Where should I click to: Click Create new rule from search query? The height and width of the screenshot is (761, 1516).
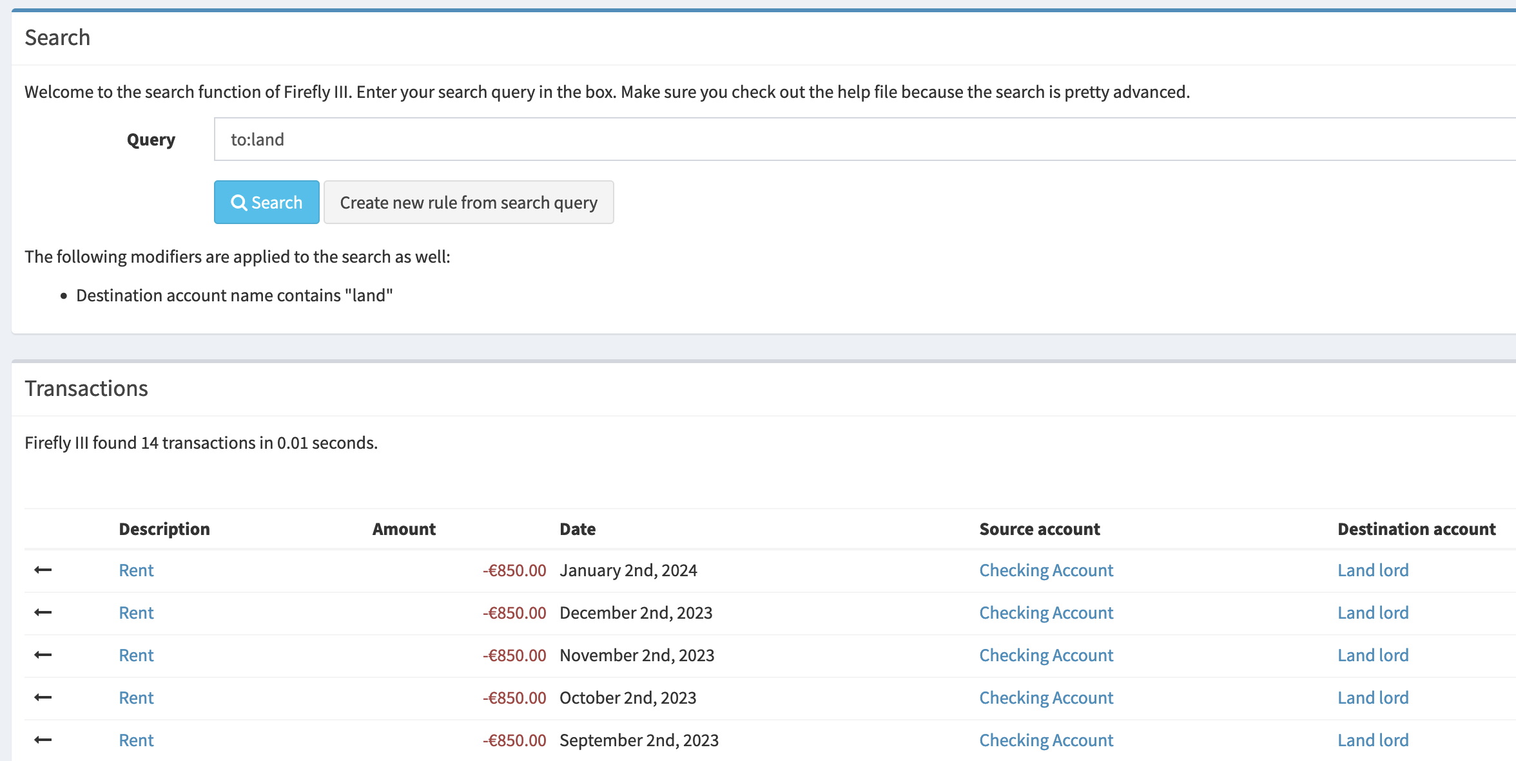tap(469, 202)
